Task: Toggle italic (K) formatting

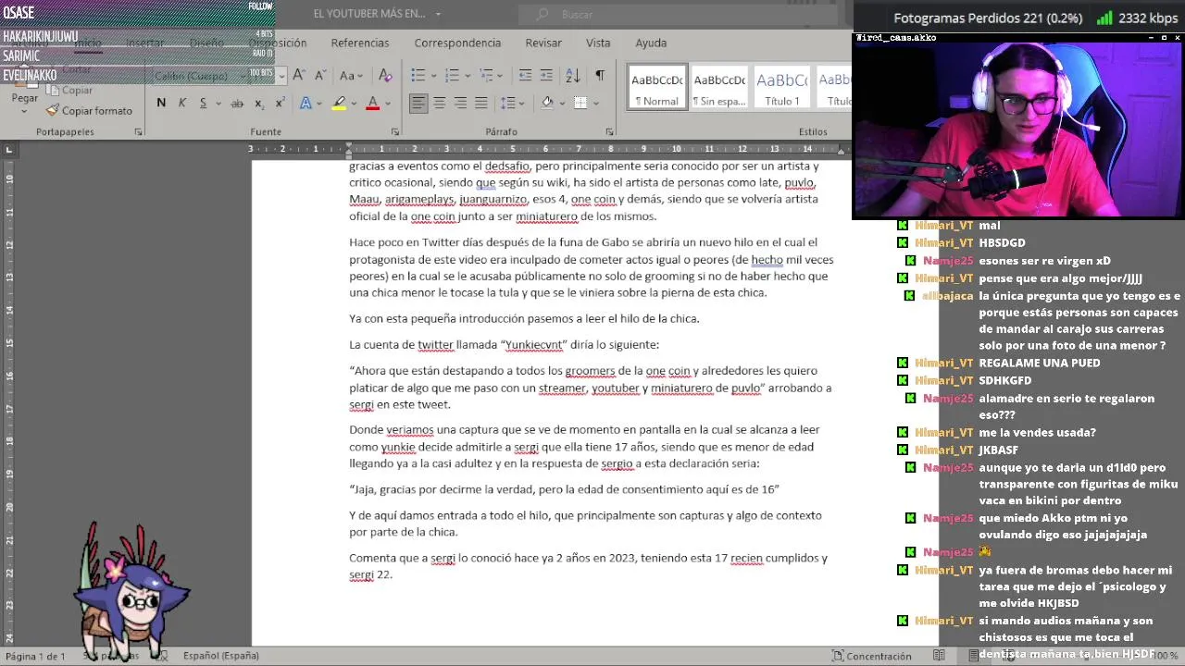Action: (x=181, y=103)
